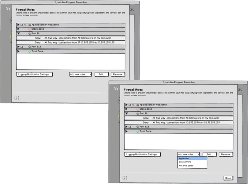
Task: Click 'Port 80' label in front window
Action: (143, 114)
